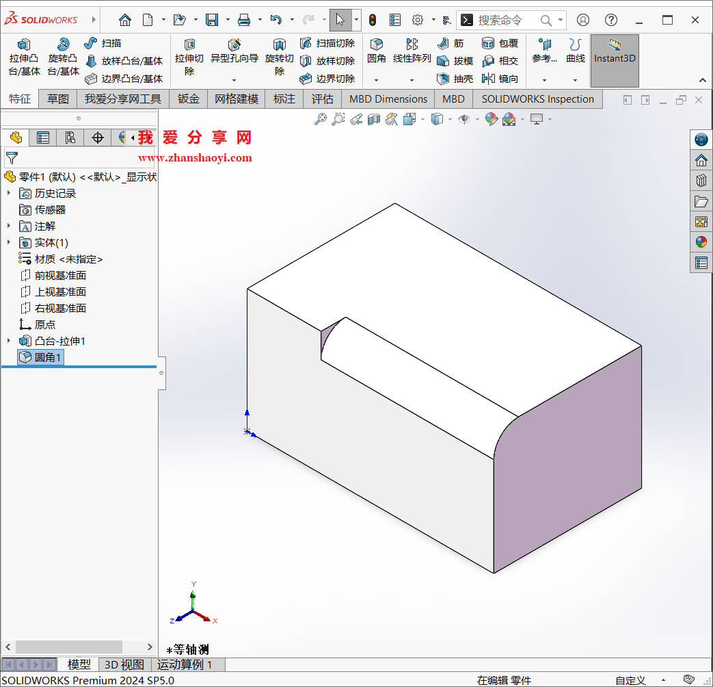Select the 抽壳 (Shell) tool
Viewport: 713px width, 687px height.
[455, 78]
